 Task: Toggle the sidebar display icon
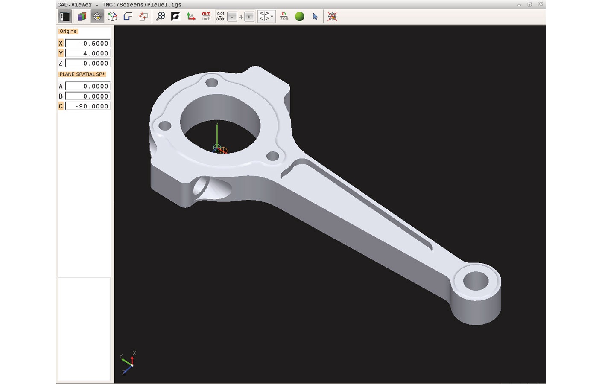coord(64,17)
